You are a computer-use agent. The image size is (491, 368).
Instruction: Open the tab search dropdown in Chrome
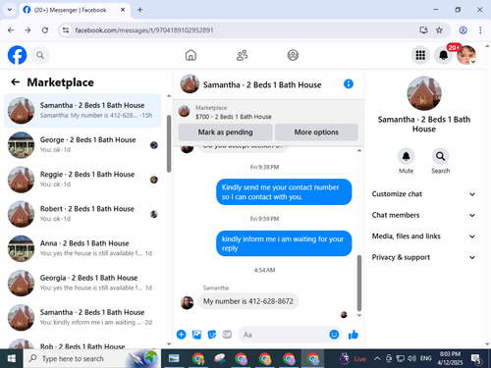(x=10, y=10)
